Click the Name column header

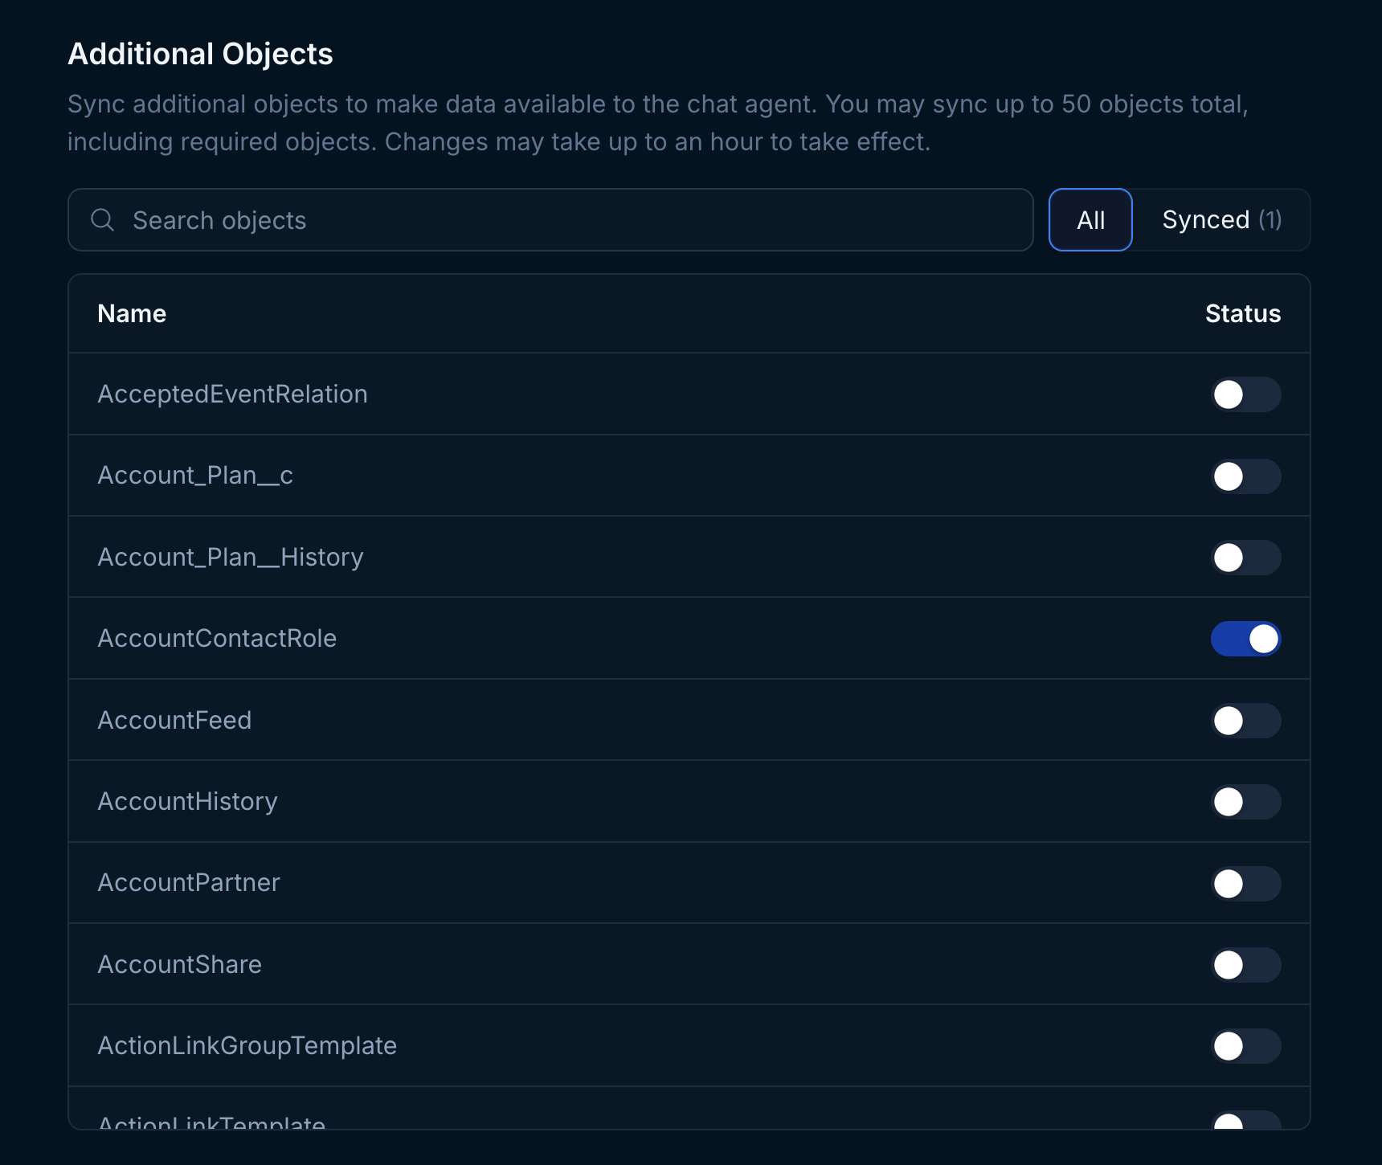[131, 313]
